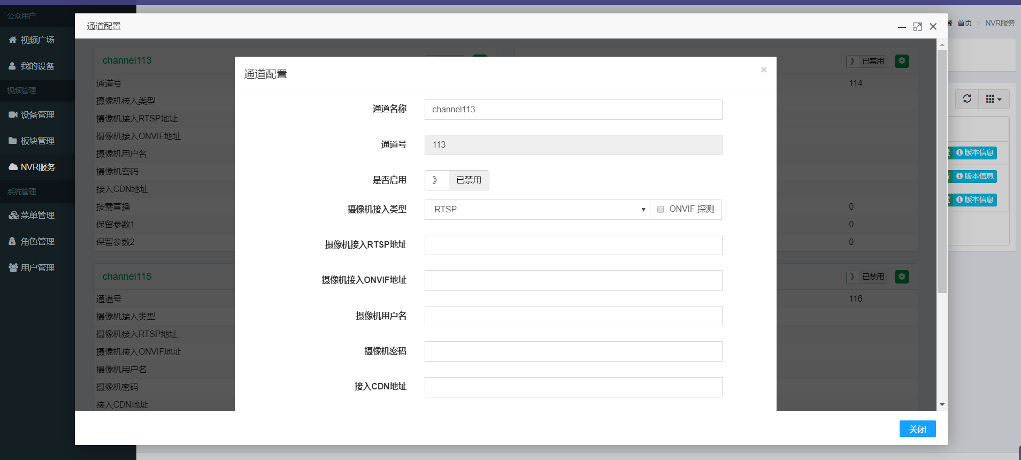Click the 按需直播 row in channel113 card

coord(165,207)
